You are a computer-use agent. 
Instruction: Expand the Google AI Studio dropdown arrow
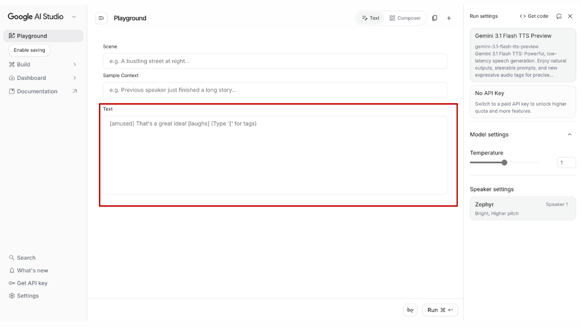[74, 16]
